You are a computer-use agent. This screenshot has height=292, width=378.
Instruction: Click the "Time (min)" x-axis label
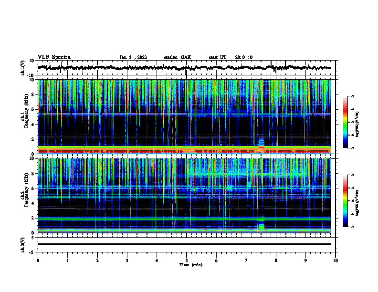(x=191, y=265)
